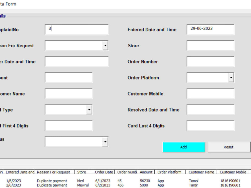
Task: Select the Card Last 4 Digits field
Action: pyautogui.click(x=210, y=126)
